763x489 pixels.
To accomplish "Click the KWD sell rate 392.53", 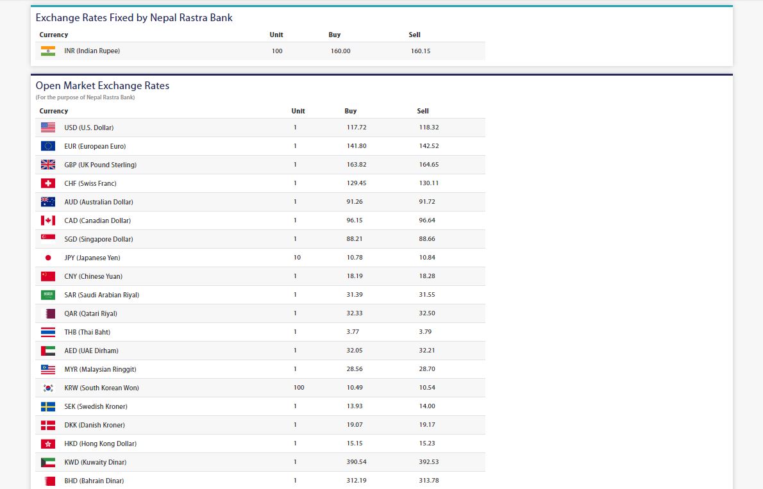I will point(429,461).
